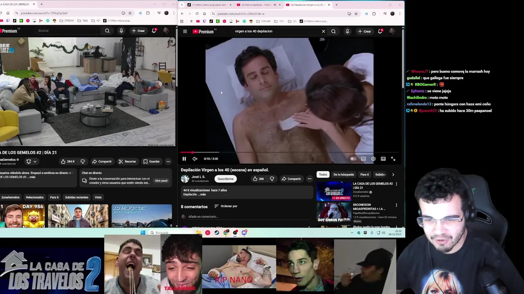
Task: Expand the description with '...más' in right window
Action: pyautogui.click(x=202, y=194)
